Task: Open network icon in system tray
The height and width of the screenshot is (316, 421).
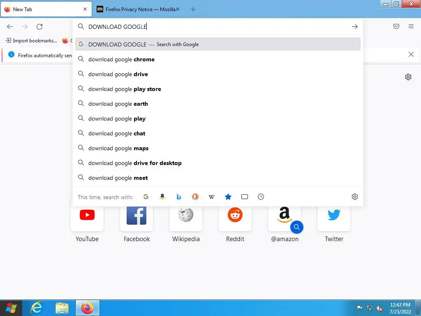Action: [370, 308]
